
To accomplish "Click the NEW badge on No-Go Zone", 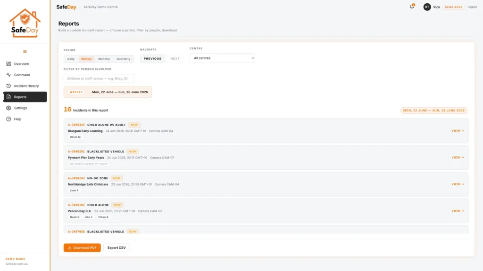I will pyautogui.click(x=117, y=178).
